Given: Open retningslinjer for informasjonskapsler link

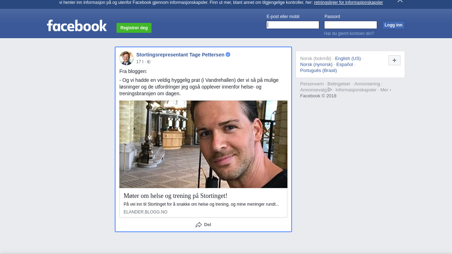Looking at the screenshot, I should (x=348, y=2).
